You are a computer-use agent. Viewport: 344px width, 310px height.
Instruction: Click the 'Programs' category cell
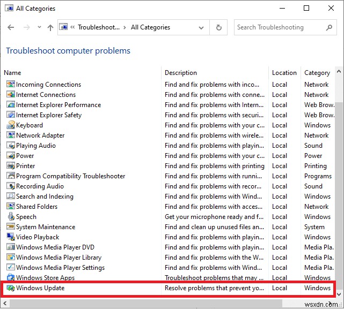[318, 176]
